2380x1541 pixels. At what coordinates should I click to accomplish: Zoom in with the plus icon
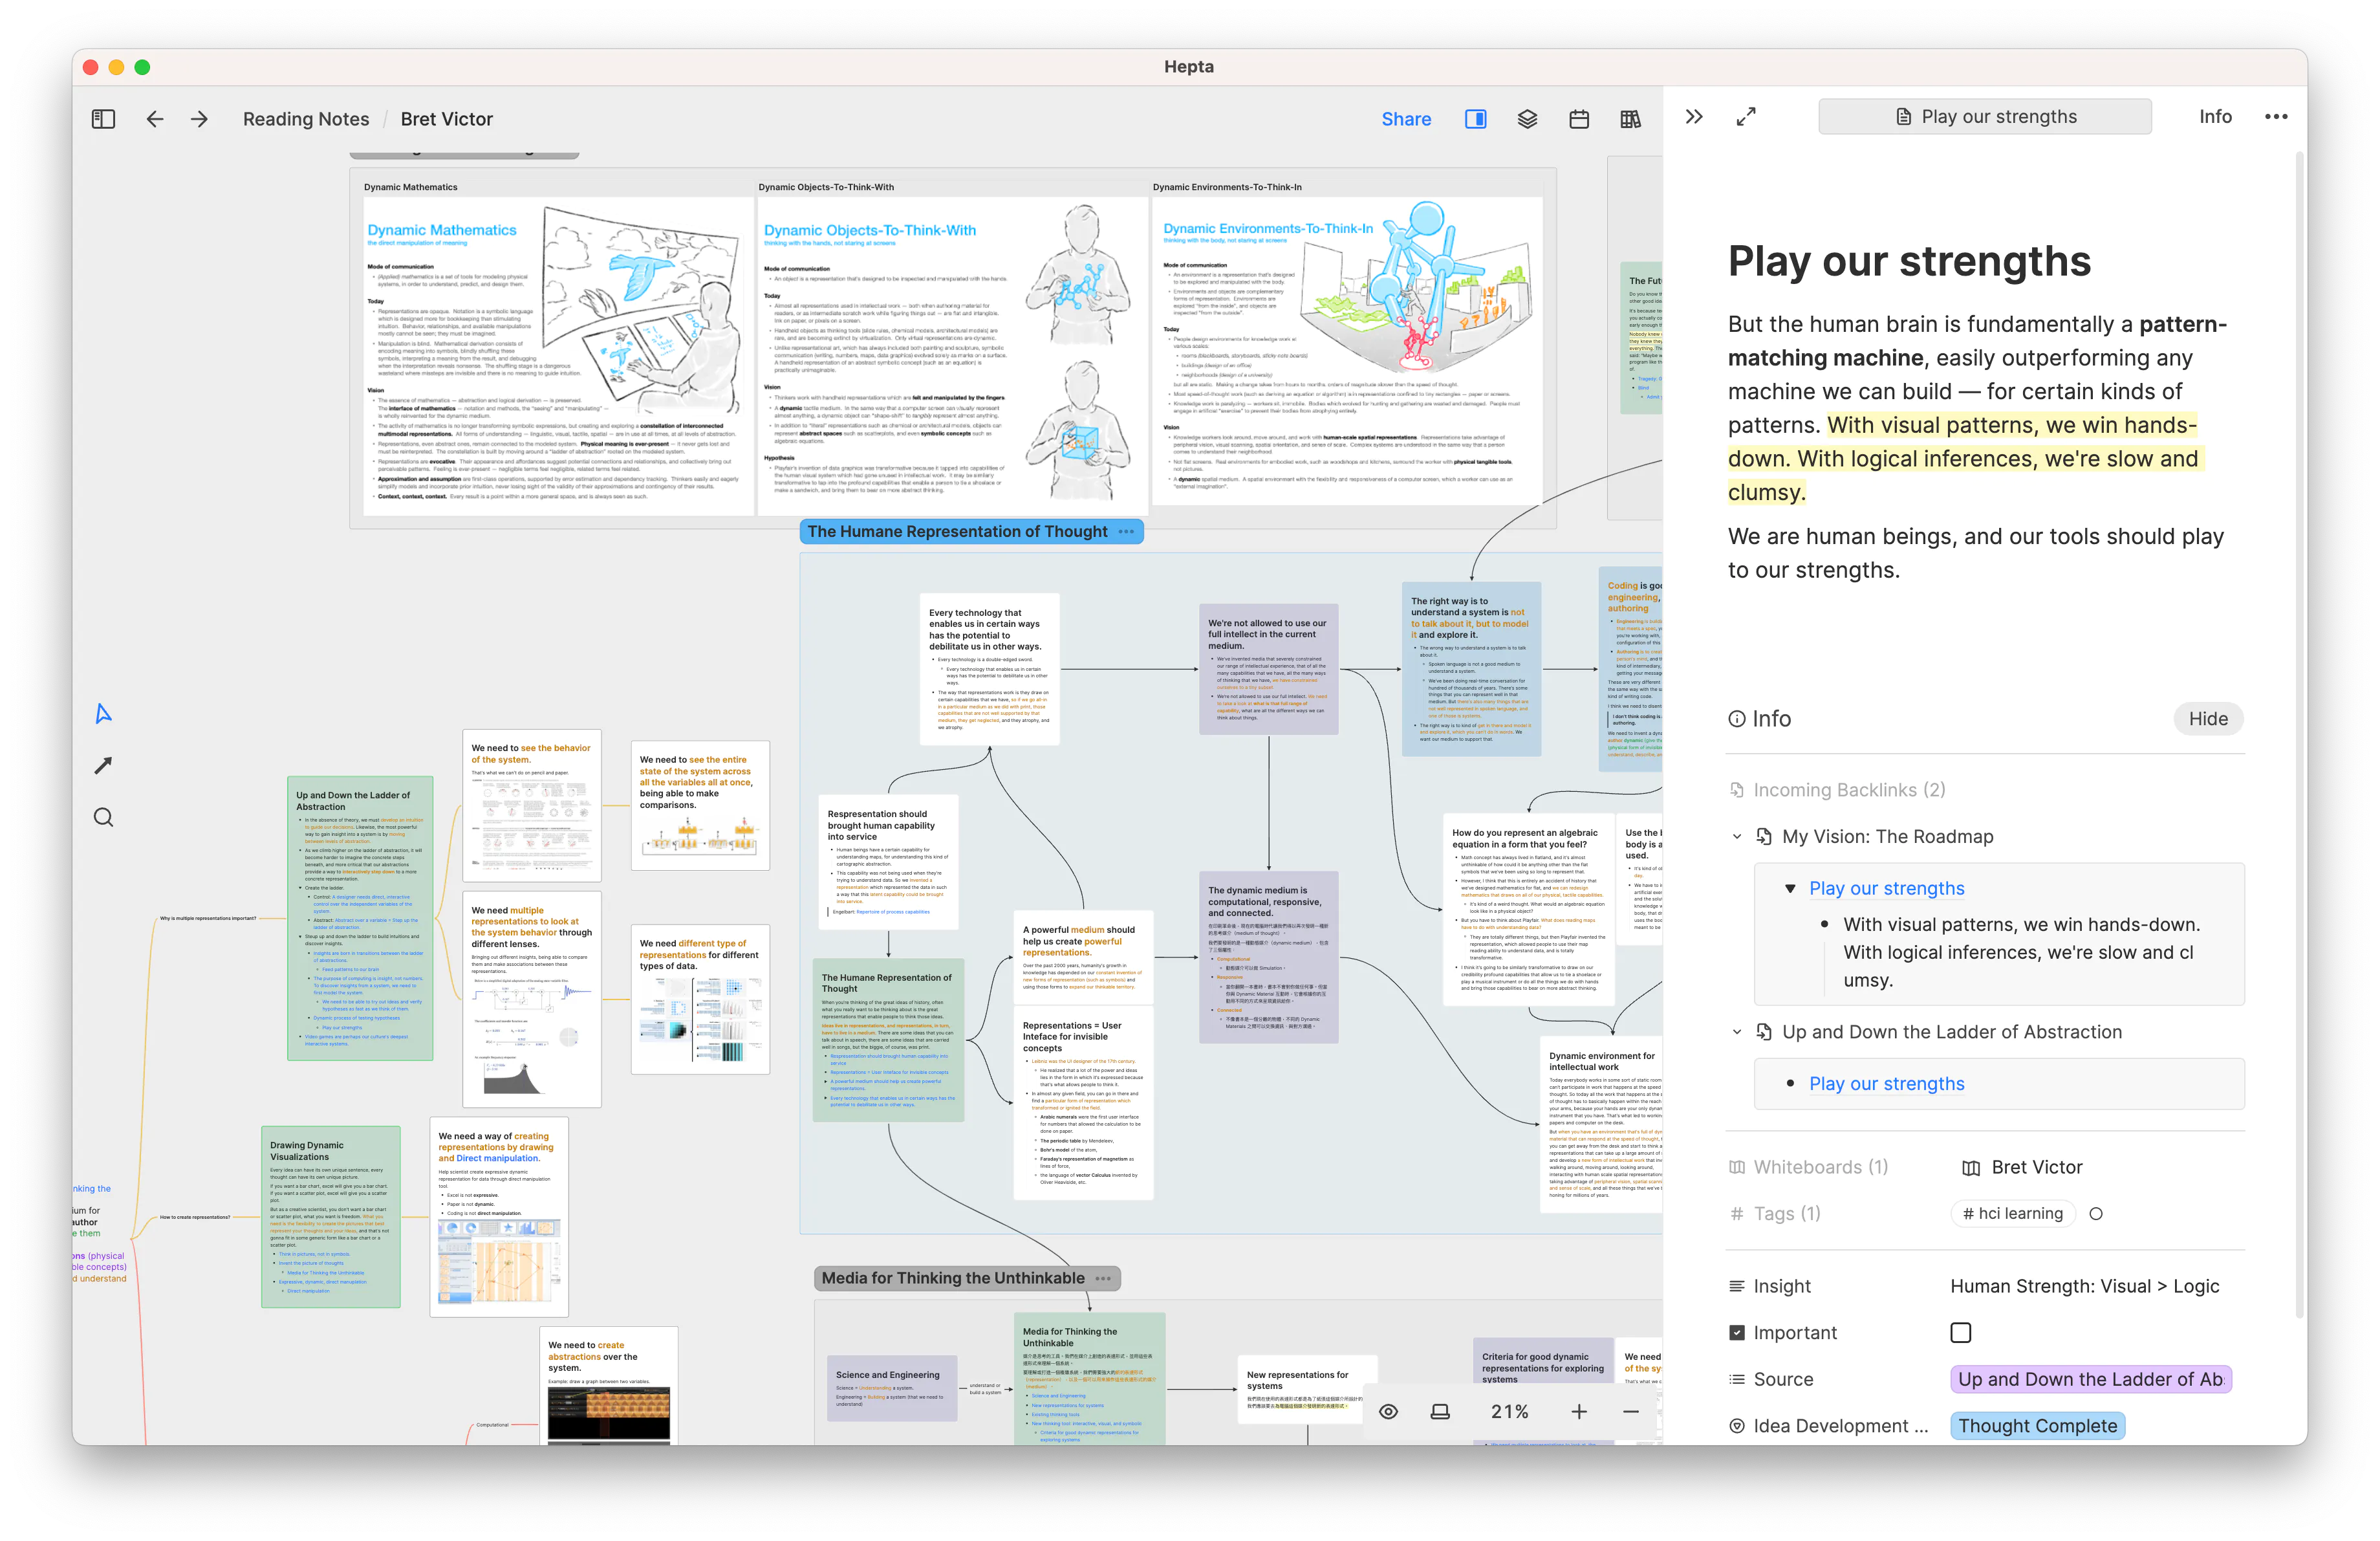point(1580,1411)
